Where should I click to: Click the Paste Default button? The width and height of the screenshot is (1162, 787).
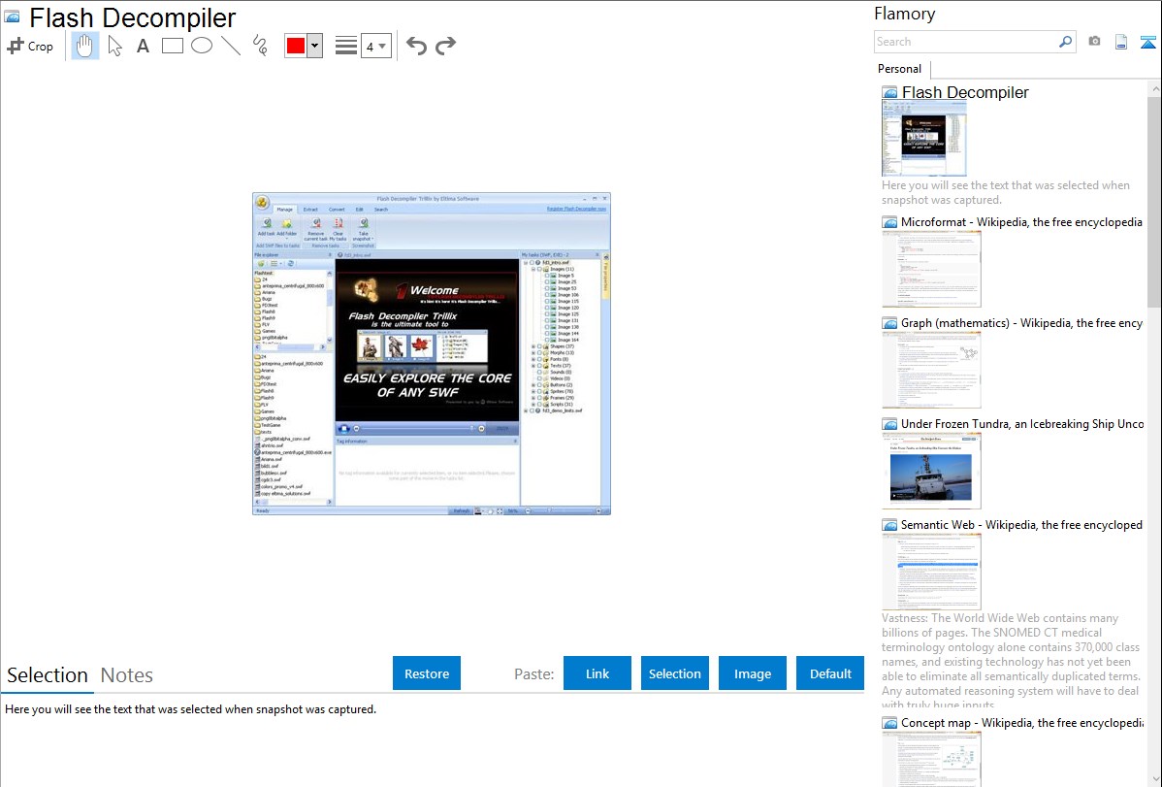(830, 673)
